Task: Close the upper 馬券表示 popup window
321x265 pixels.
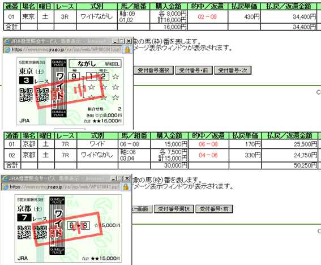Action: pos(129,41)
